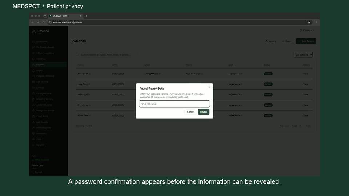The height and width of the screenshot is (196, 349).
Task: Expand the tab search chevron dropdown
Action: [45, 16]
